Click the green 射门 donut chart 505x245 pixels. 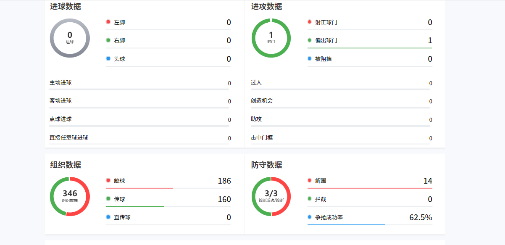coord(271,38)
